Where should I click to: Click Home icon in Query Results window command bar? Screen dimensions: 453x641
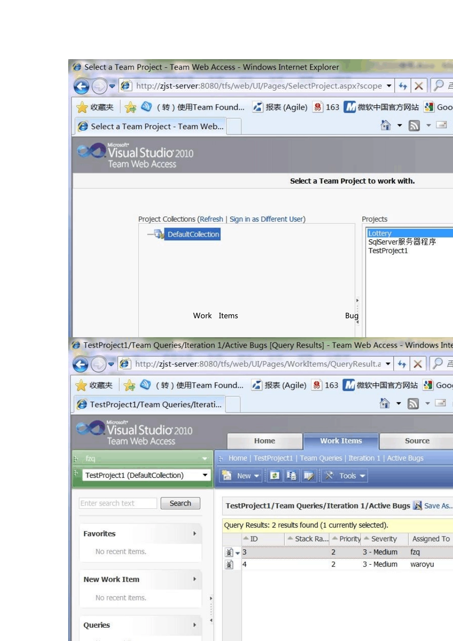point(385,403)
